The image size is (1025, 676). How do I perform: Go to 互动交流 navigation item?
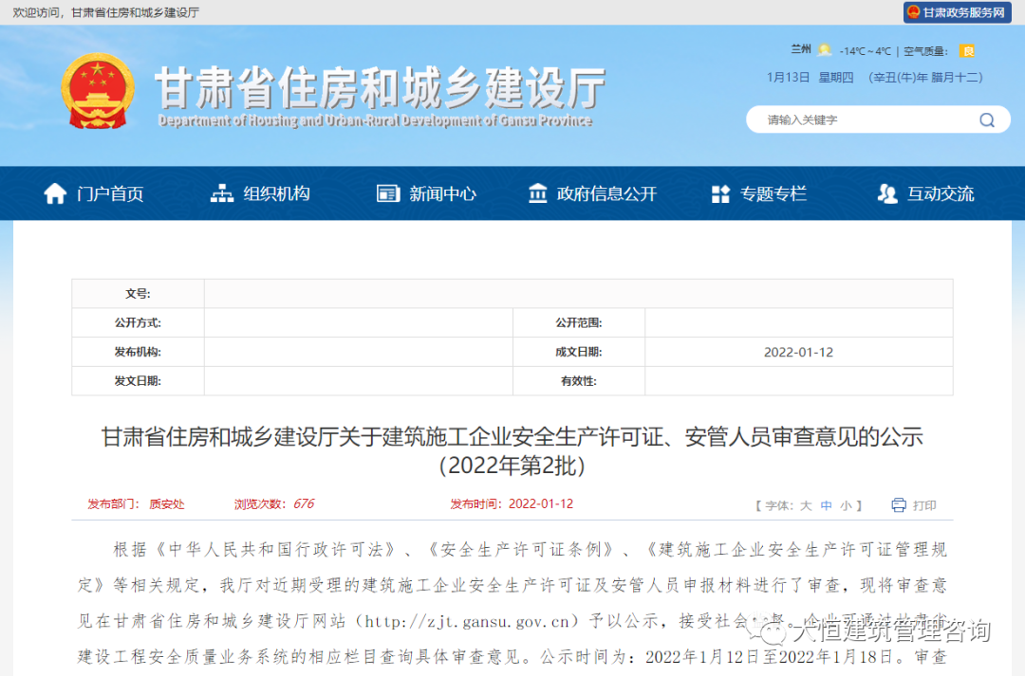(x=925, y=193)
